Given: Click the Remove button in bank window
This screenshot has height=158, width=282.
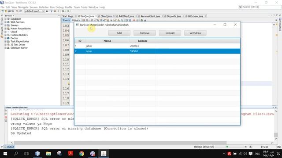Looking at the screenshot, I should (x=145, y=33).
